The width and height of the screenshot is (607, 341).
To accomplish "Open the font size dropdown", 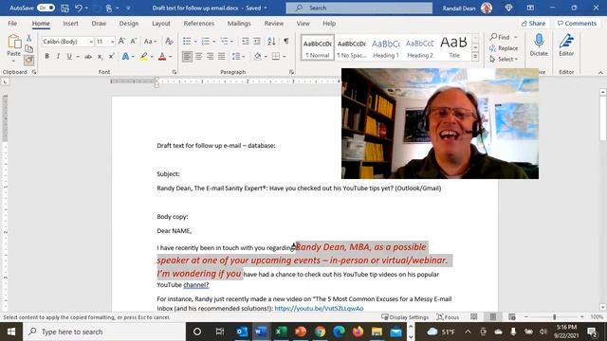I will [112, 42].
